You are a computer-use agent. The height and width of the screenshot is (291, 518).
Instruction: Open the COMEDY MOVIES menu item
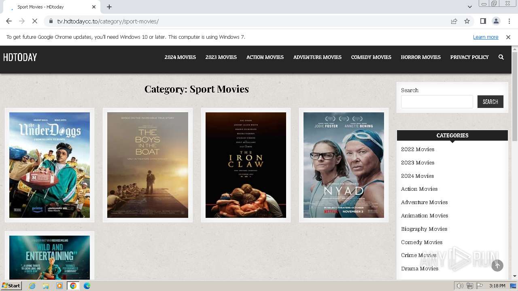[x=371, y=57]
